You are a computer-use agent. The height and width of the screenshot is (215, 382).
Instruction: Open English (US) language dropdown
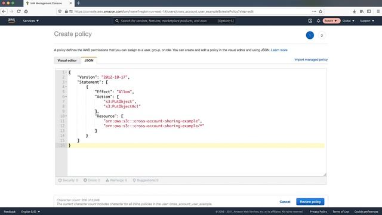click(x=30, y=211)
